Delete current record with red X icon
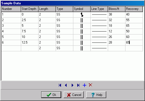Viewport: 145px width, 101px height. (90, 85)
